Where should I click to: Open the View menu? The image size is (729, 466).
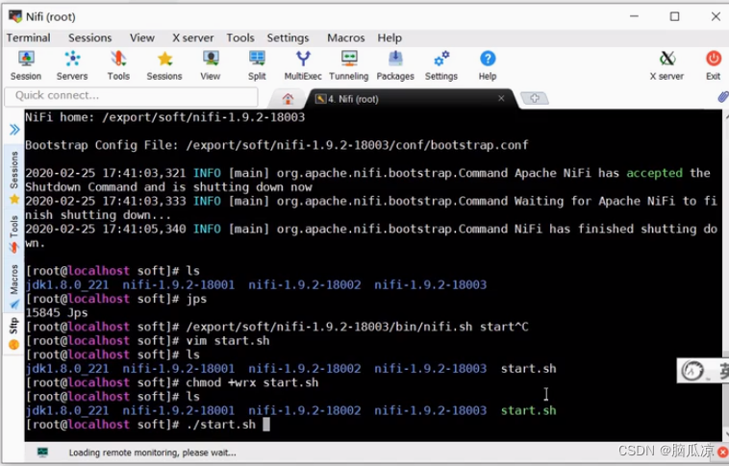[x=142, y=37]
